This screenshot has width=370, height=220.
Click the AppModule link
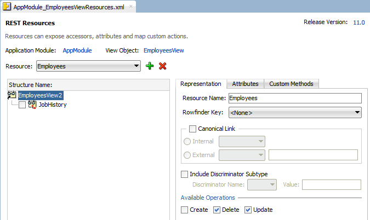click(x=77, y=50)
